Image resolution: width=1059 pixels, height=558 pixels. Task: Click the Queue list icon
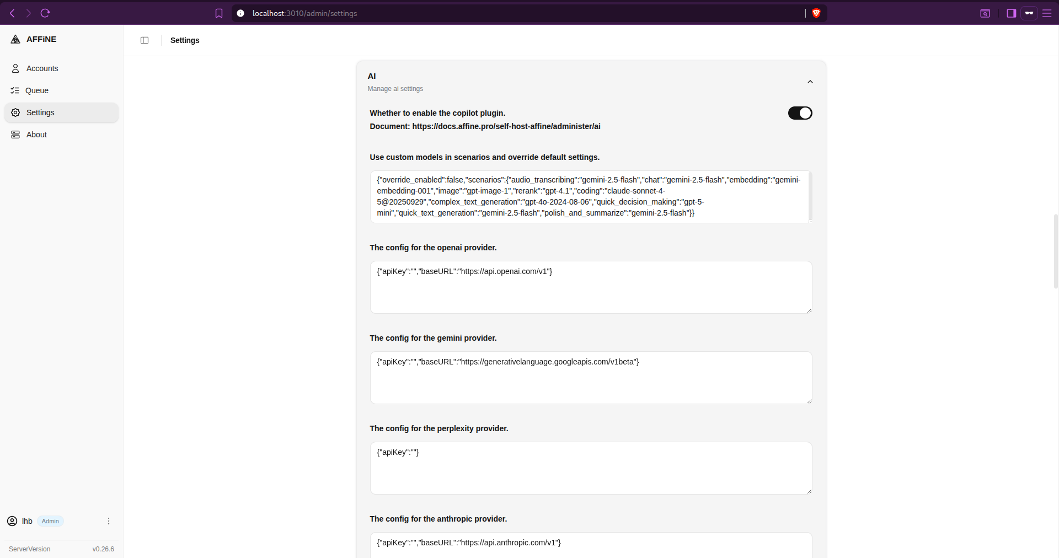(15, 90)
